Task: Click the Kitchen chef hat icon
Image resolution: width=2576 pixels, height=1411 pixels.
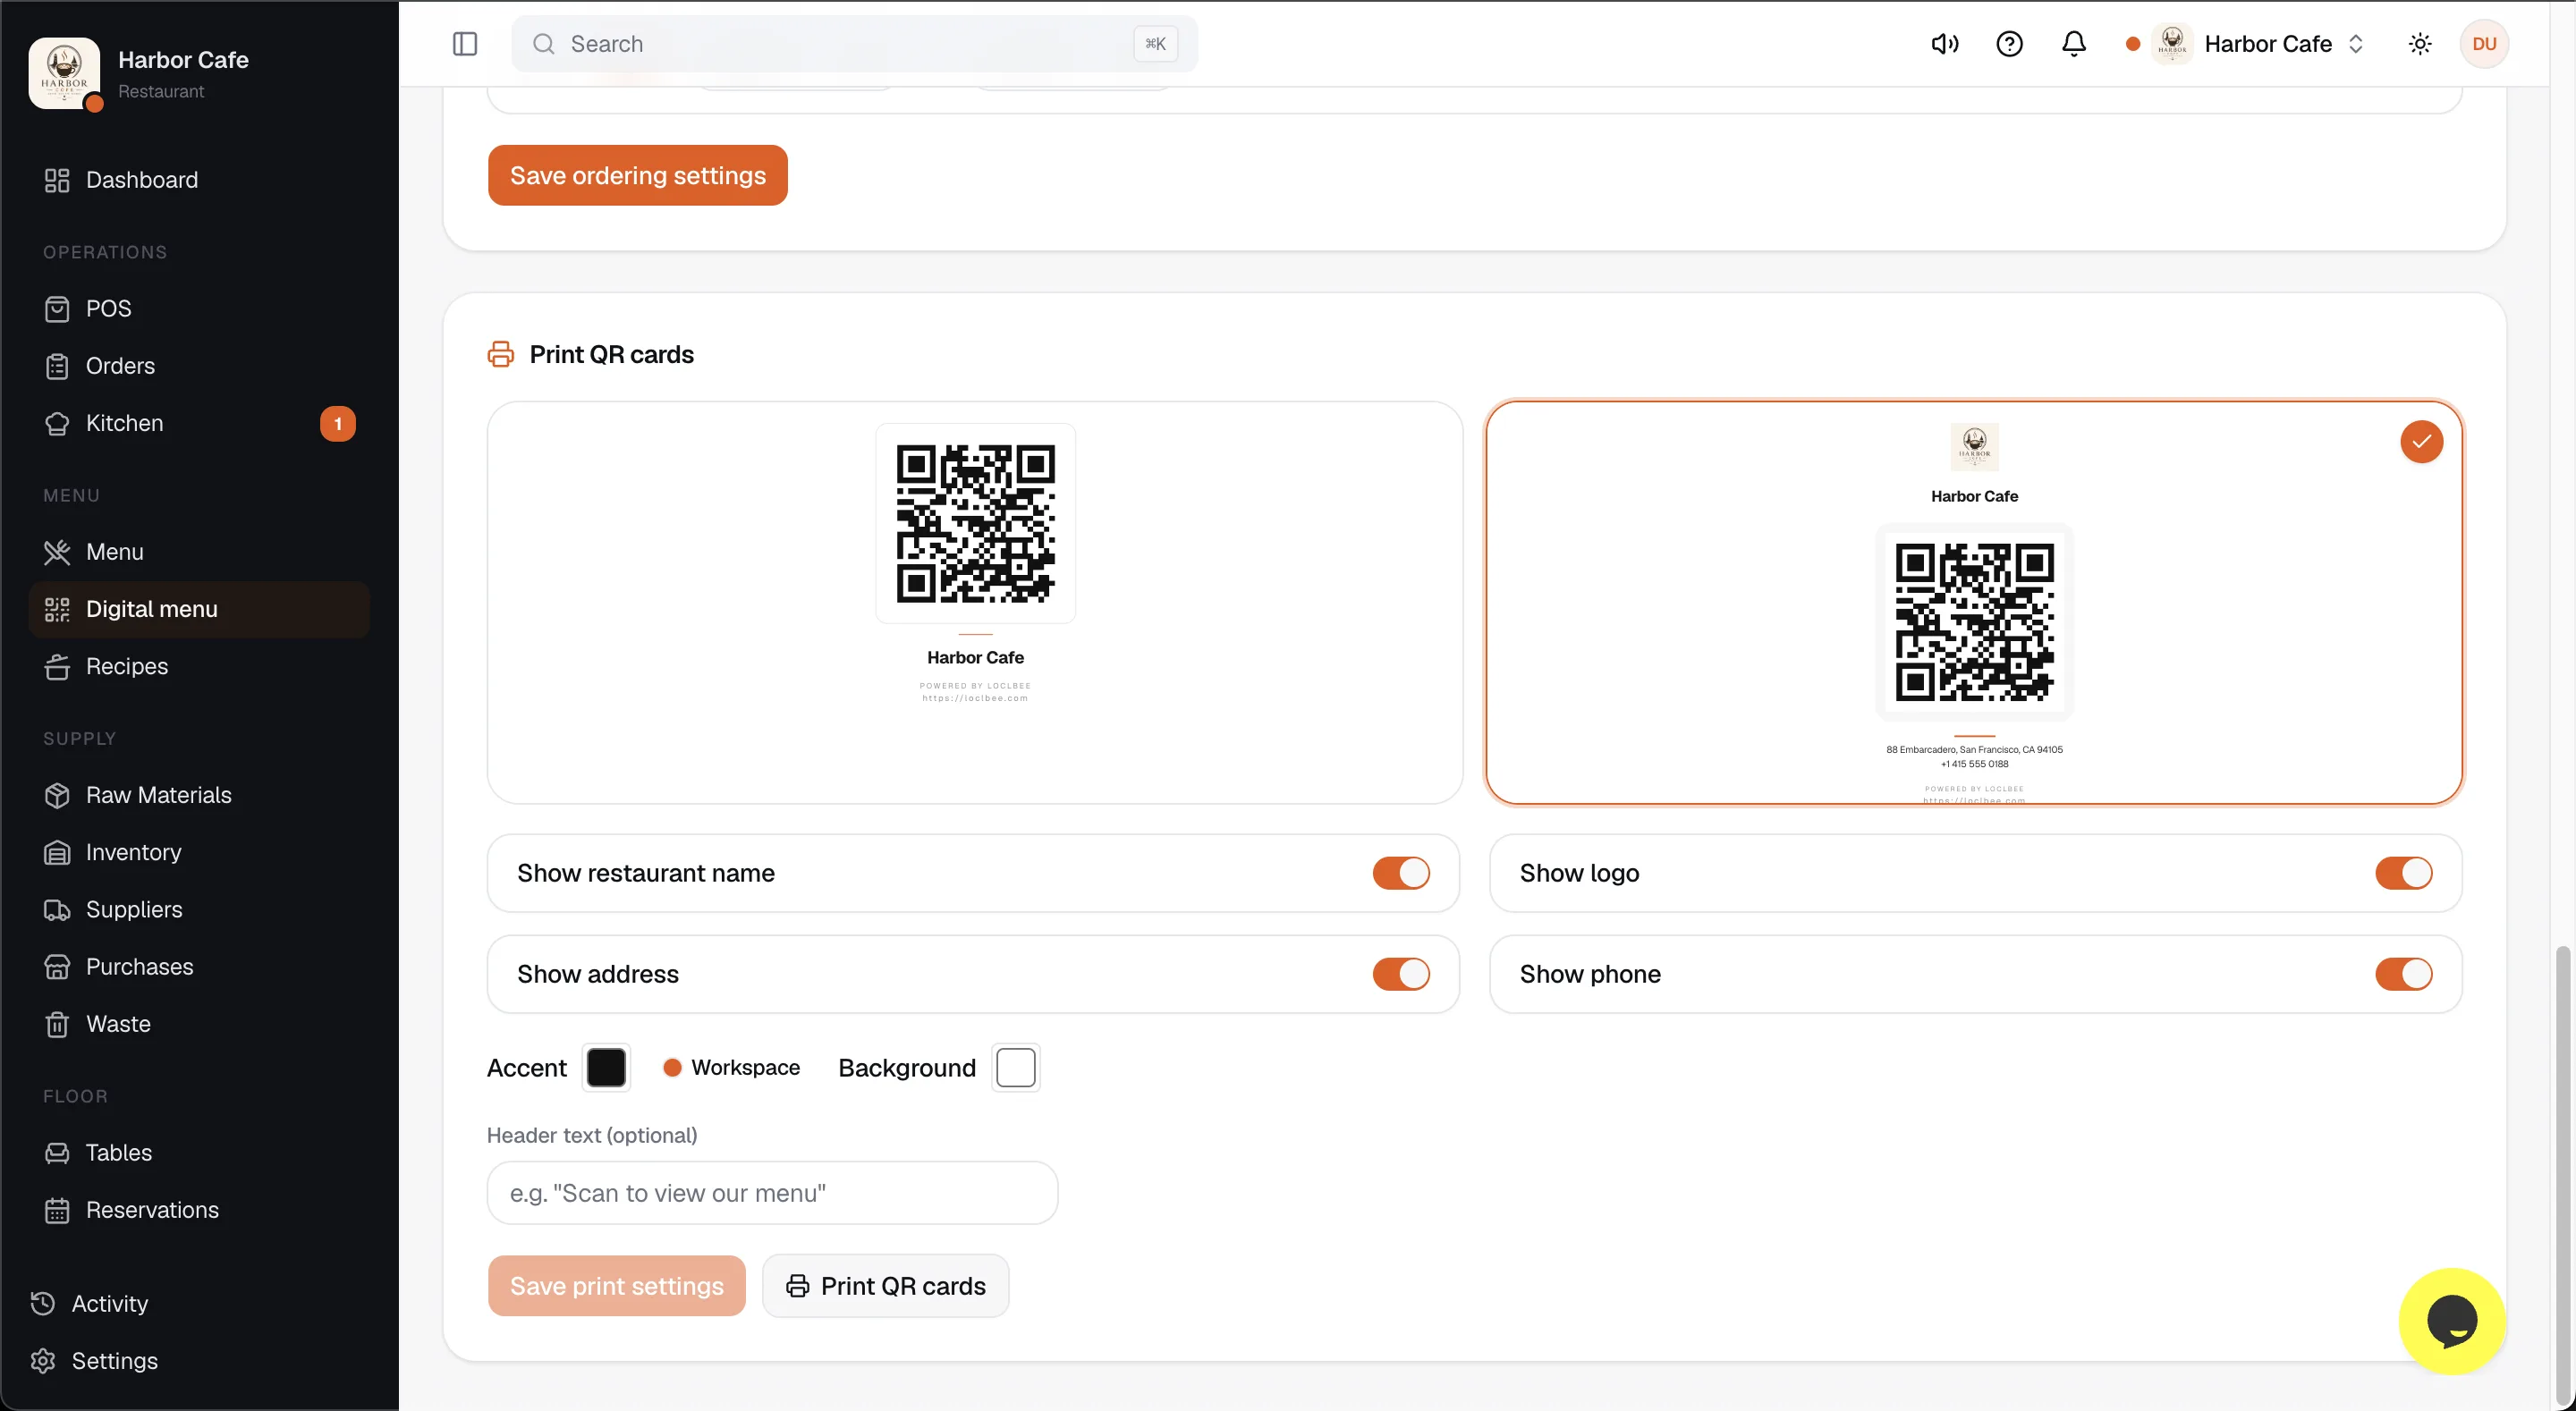Action: click(x=57, y=423)
